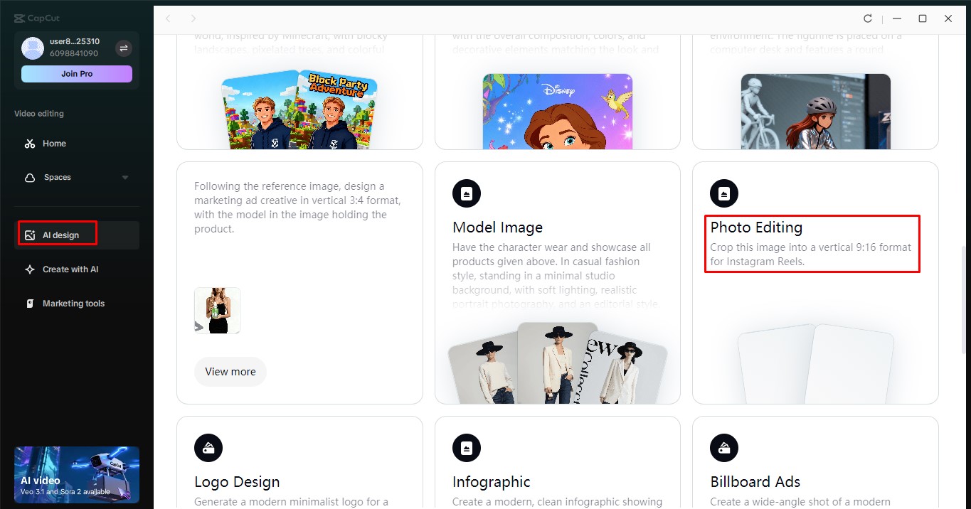Viewport: 971px width, 509px height.
Task: Open Create with AI from the sidebar
Action: [30, 269]
